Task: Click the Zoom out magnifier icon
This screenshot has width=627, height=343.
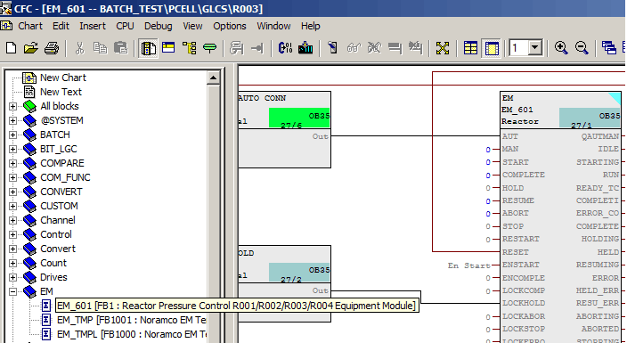Action: tap(582, 48)
